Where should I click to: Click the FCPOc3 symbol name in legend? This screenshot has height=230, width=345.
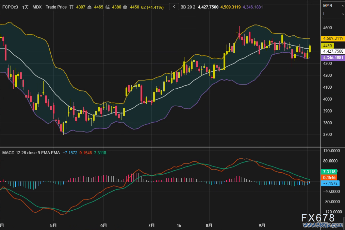point(11,7)
